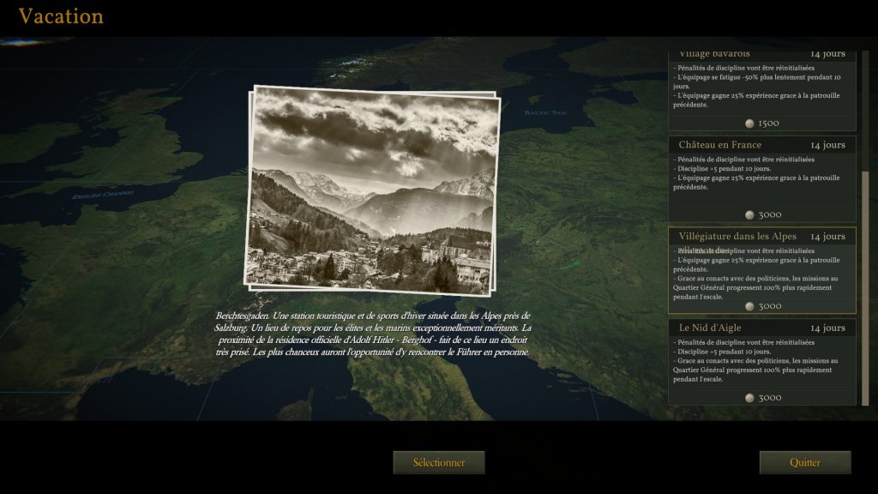Click the Baltic Sea label on the map
The width and height of the screenshot is (878, 494).
(x=545, y=112)
